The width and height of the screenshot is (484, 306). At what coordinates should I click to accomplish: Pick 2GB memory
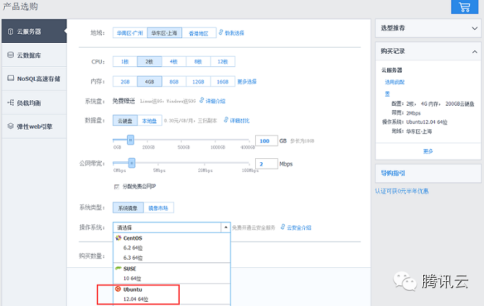pyautogui.click(x=125, y=82)
